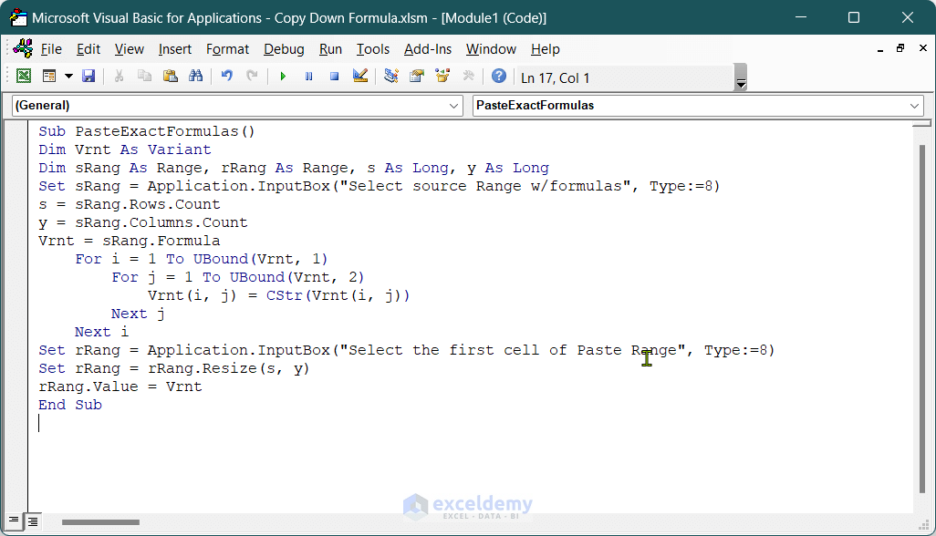Click the toolbar options overflow arrow
The width and height of the screenshot is (936, 536).
coord(741,77)
